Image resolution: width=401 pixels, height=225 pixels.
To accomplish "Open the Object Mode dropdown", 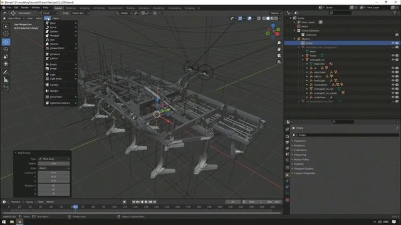I will (14, 18).
